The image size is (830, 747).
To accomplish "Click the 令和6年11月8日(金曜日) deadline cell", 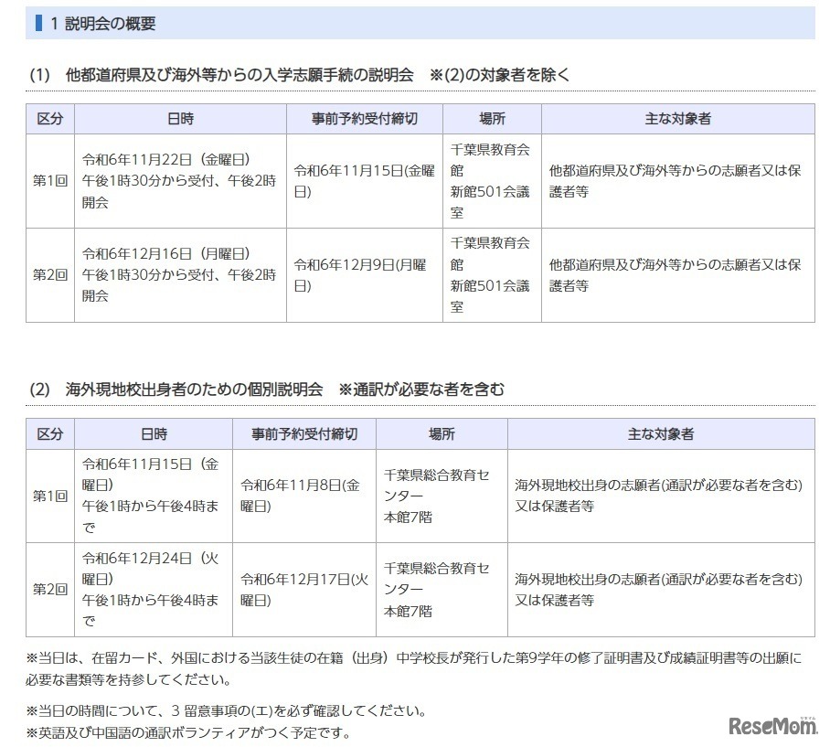I will (303, 496).
